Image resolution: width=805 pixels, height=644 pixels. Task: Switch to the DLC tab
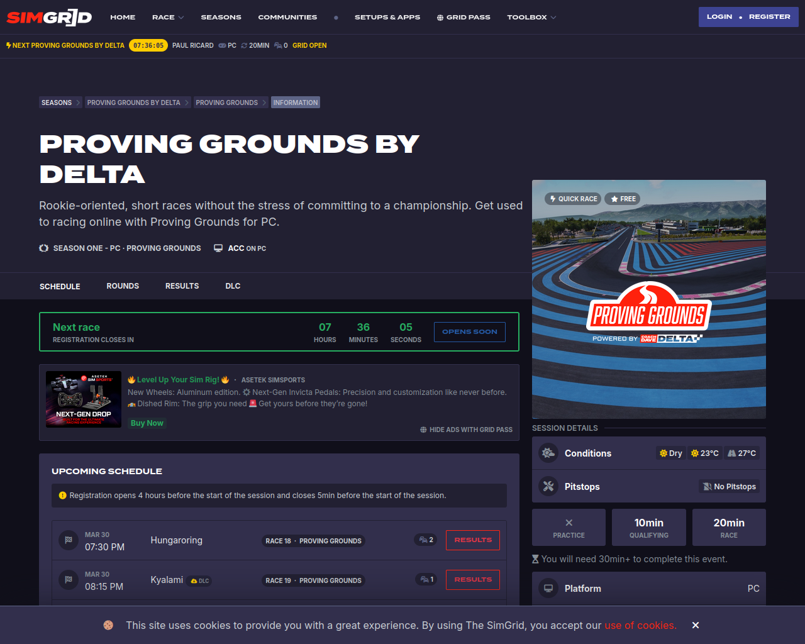tap(233, 286)
